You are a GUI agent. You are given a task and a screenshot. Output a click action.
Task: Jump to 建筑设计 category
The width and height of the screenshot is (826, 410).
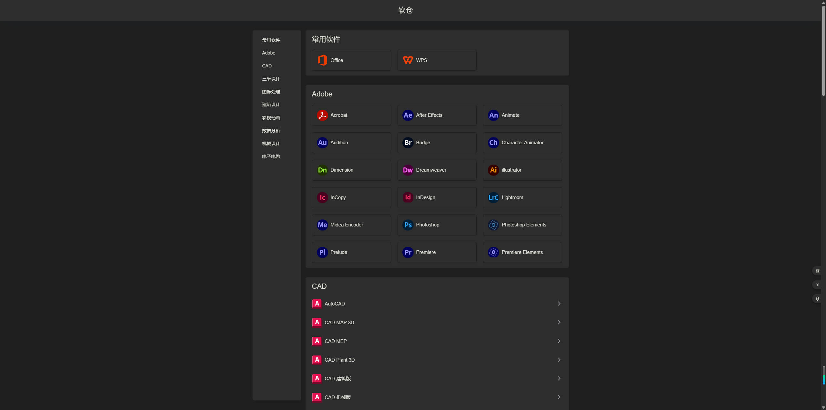[x=271, y=105]
